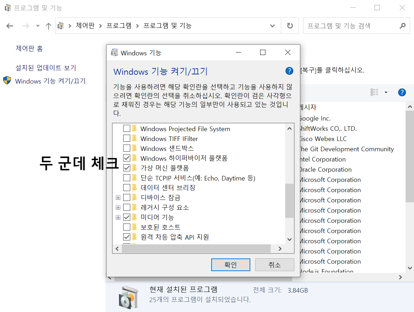Select the Intel Corporation publisher row

324,159
